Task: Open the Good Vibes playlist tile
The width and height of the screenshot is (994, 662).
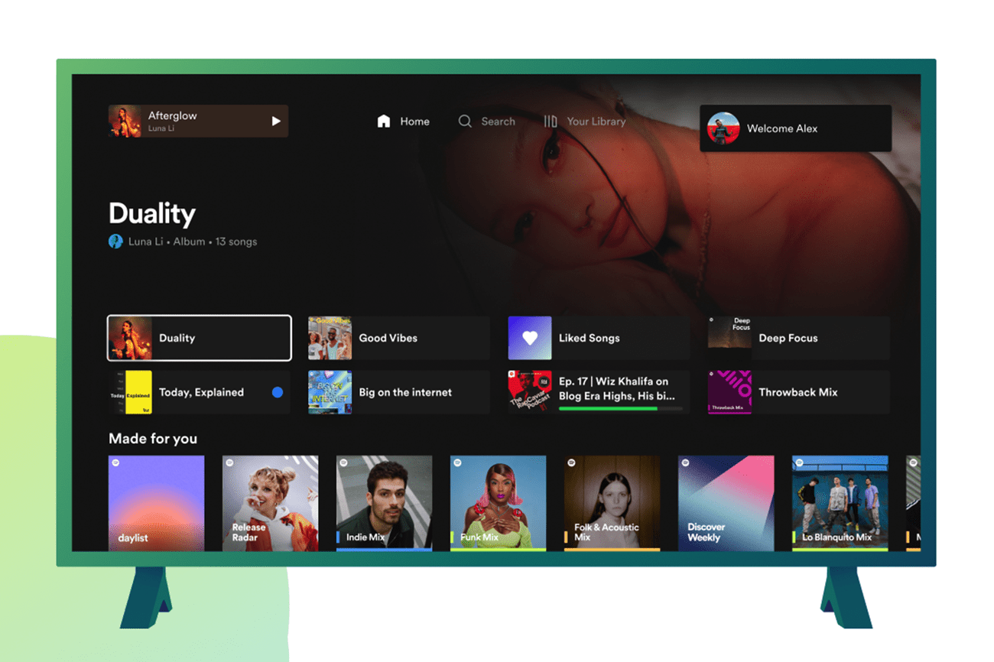Action: (x=398, y=337)
